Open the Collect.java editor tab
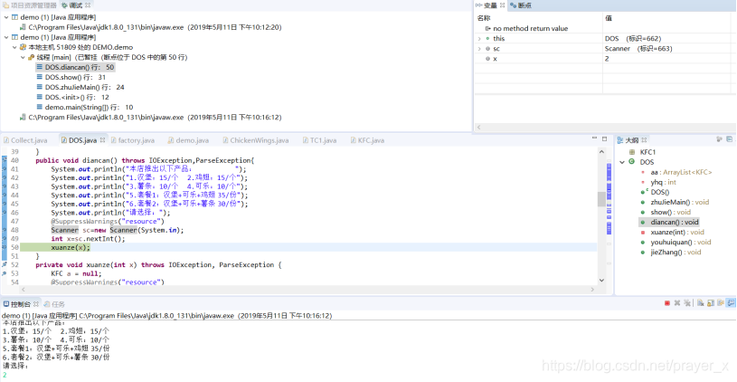This screenshot has height=382, width=737. (25, 140)
